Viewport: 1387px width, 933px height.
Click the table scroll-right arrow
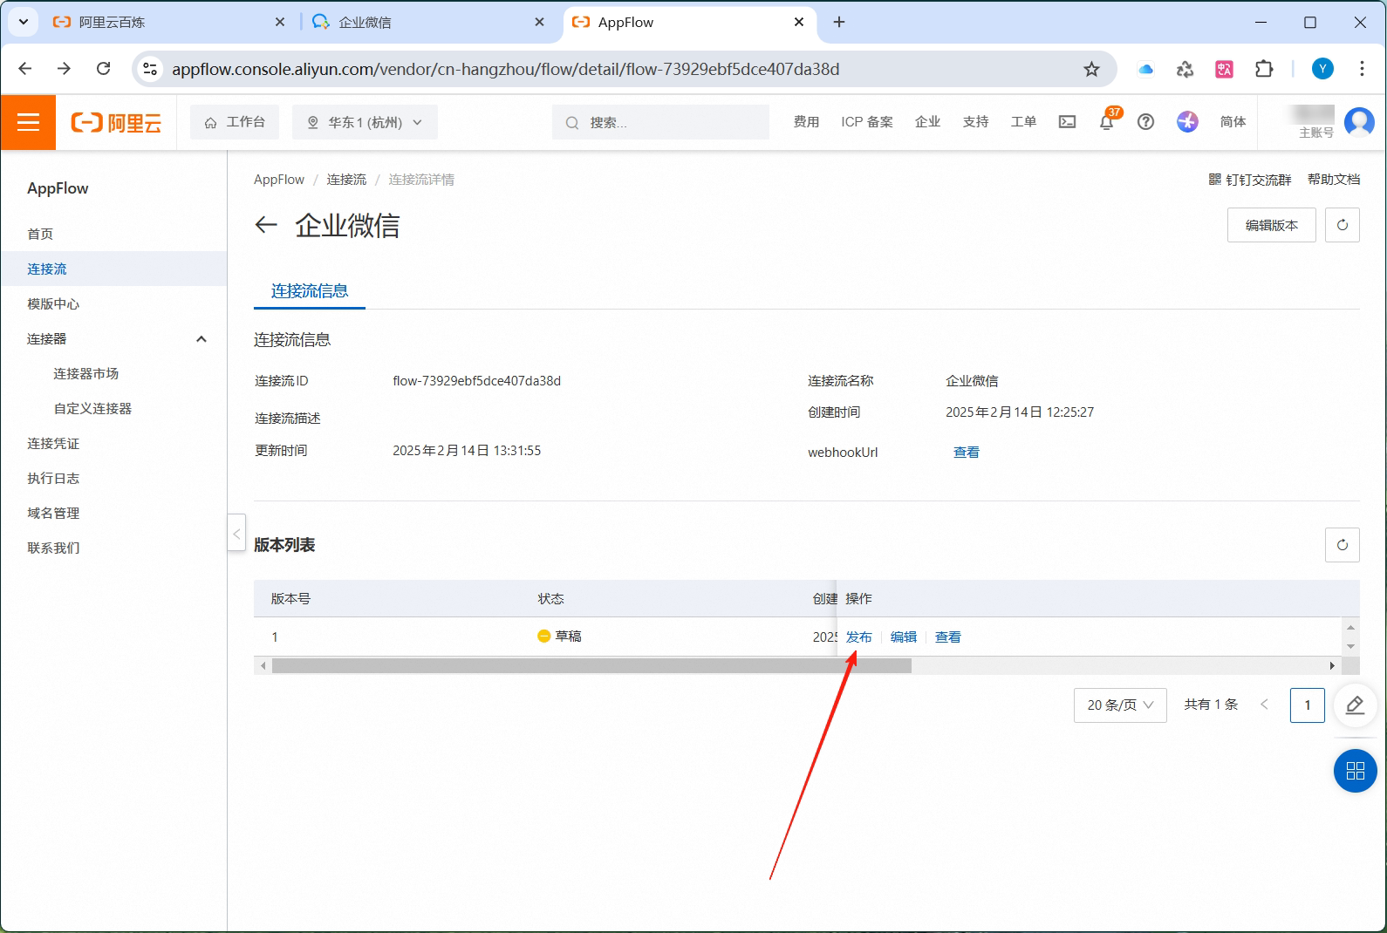click(1332, 666)
